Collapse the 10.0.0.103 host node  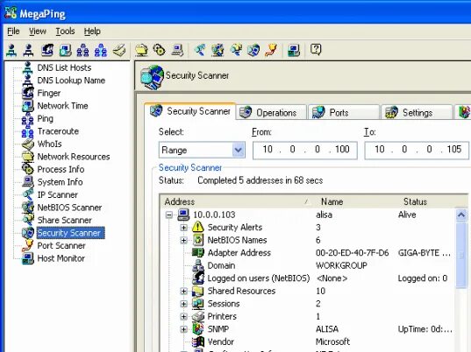[x=169, y=215]
